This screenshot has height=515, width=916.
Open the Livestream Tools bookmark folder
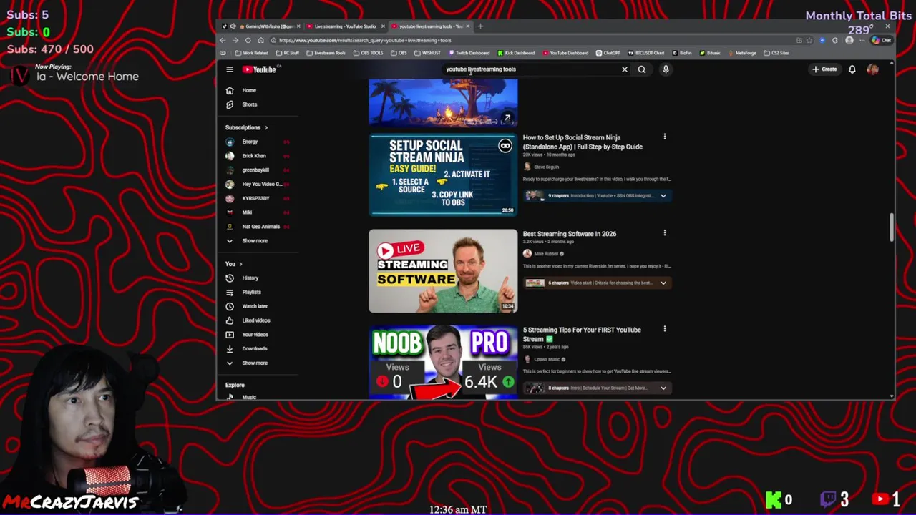coord(326,53)
